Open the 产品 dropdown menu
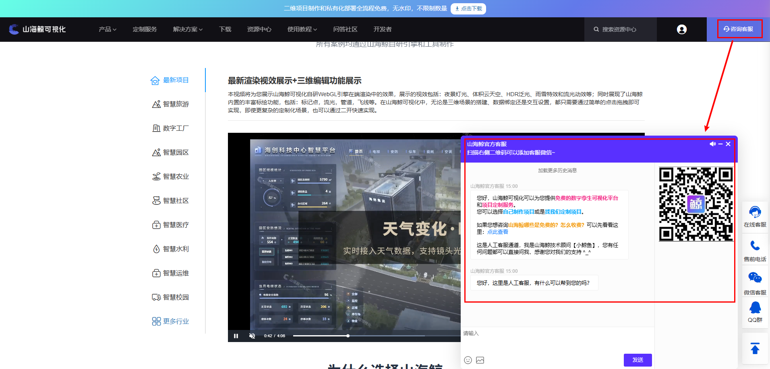 tap(108, 29)
